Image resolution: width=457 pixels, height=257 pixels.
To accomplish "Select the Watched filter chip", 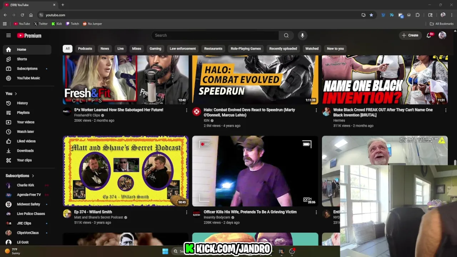I will pyautogui.click(x=312, y=49).
